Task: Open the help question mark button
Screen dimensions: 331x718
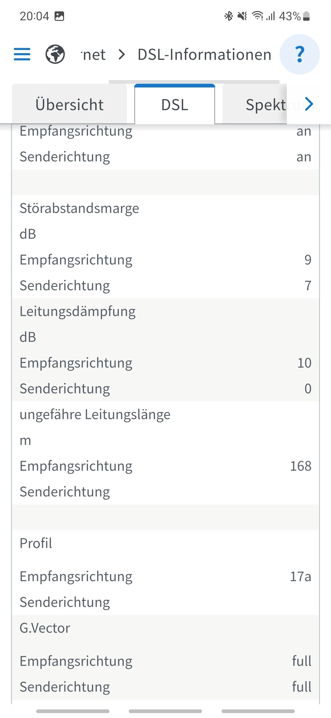Action: pos(299,54)
